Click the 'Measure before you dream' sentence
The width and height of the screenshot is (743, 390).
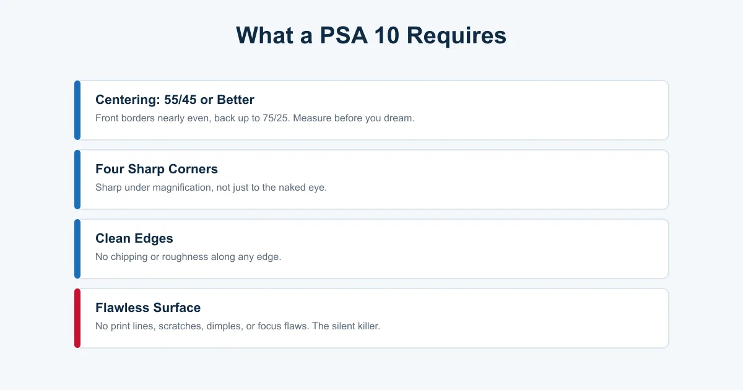point(354,118)
